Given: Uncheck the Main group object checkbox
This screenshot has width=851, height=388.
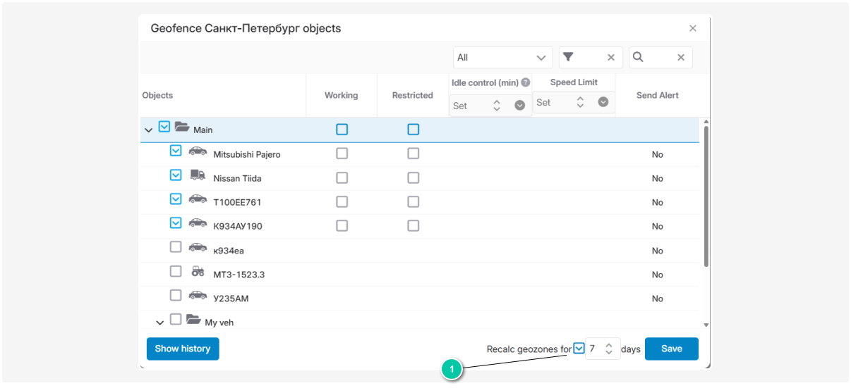Looking at the screenshot, I should click(x=164, y=127).
